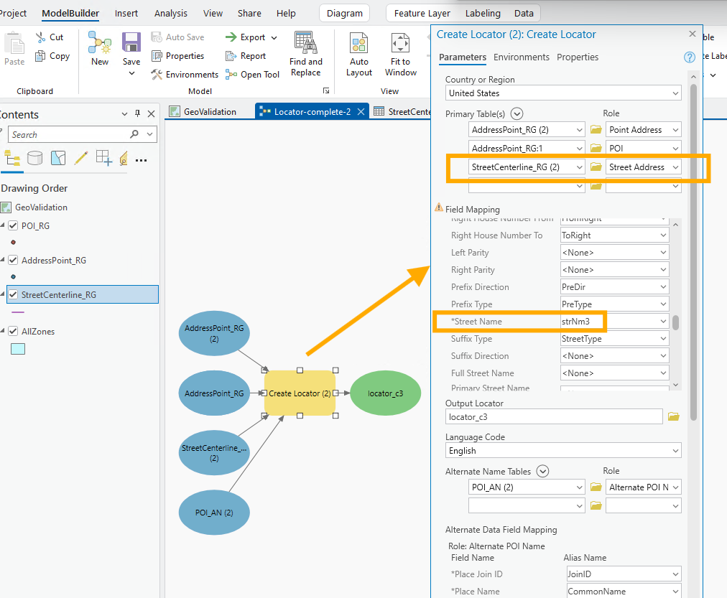
Task: Click the AllZones light blue symbol swatch
Action: point(18,349)
